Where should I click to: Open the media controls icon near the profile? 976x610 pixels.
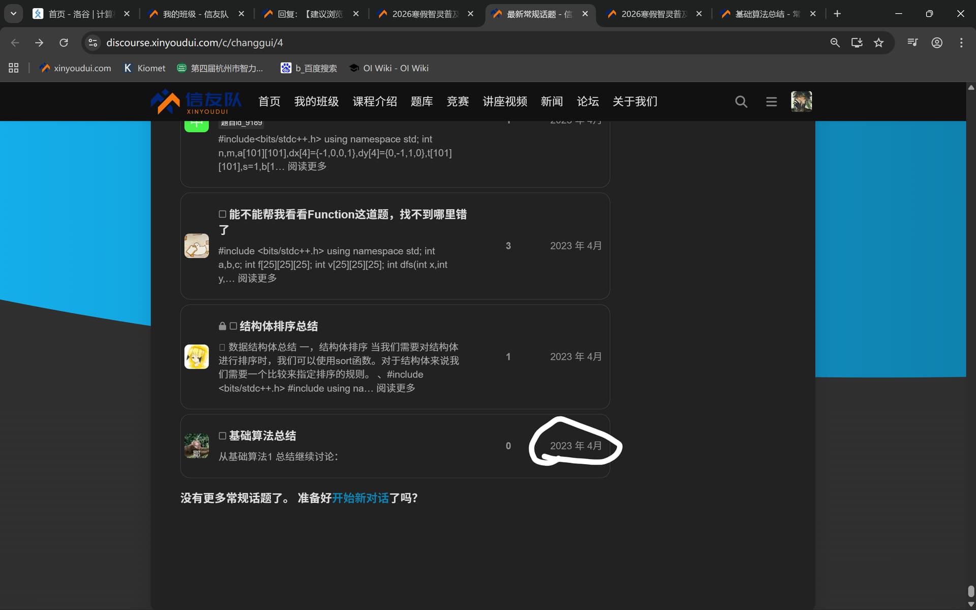pos(912,43)
